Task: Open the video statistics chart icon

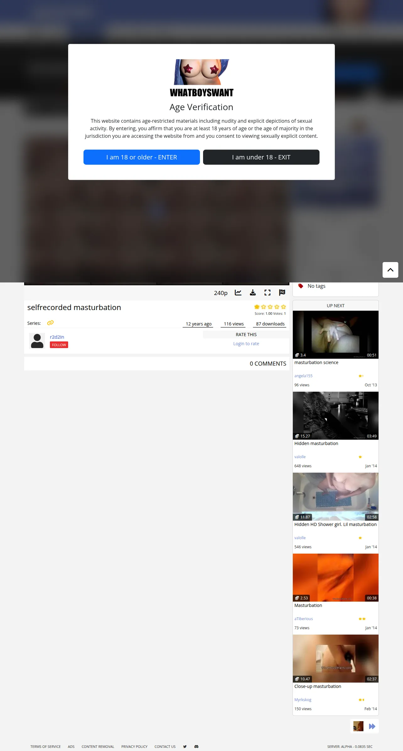Action: (238, 292)
